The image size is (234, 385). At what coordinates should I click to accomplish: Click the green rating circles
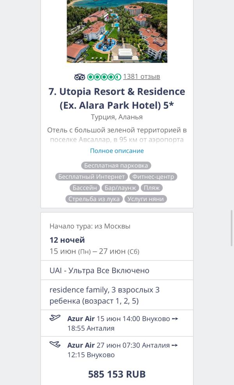coord(104,77)
